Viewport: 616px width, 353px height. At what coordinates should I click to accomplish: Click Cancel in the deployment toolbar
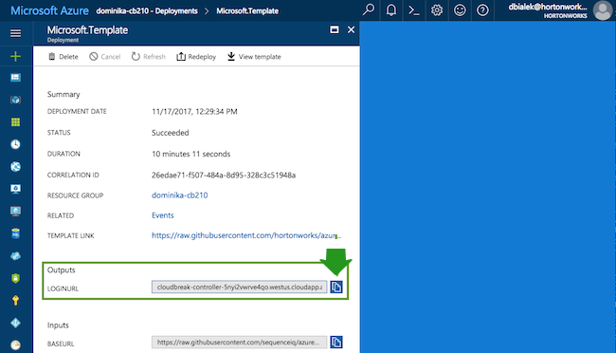pyautogui.click(x=105, y=57)
